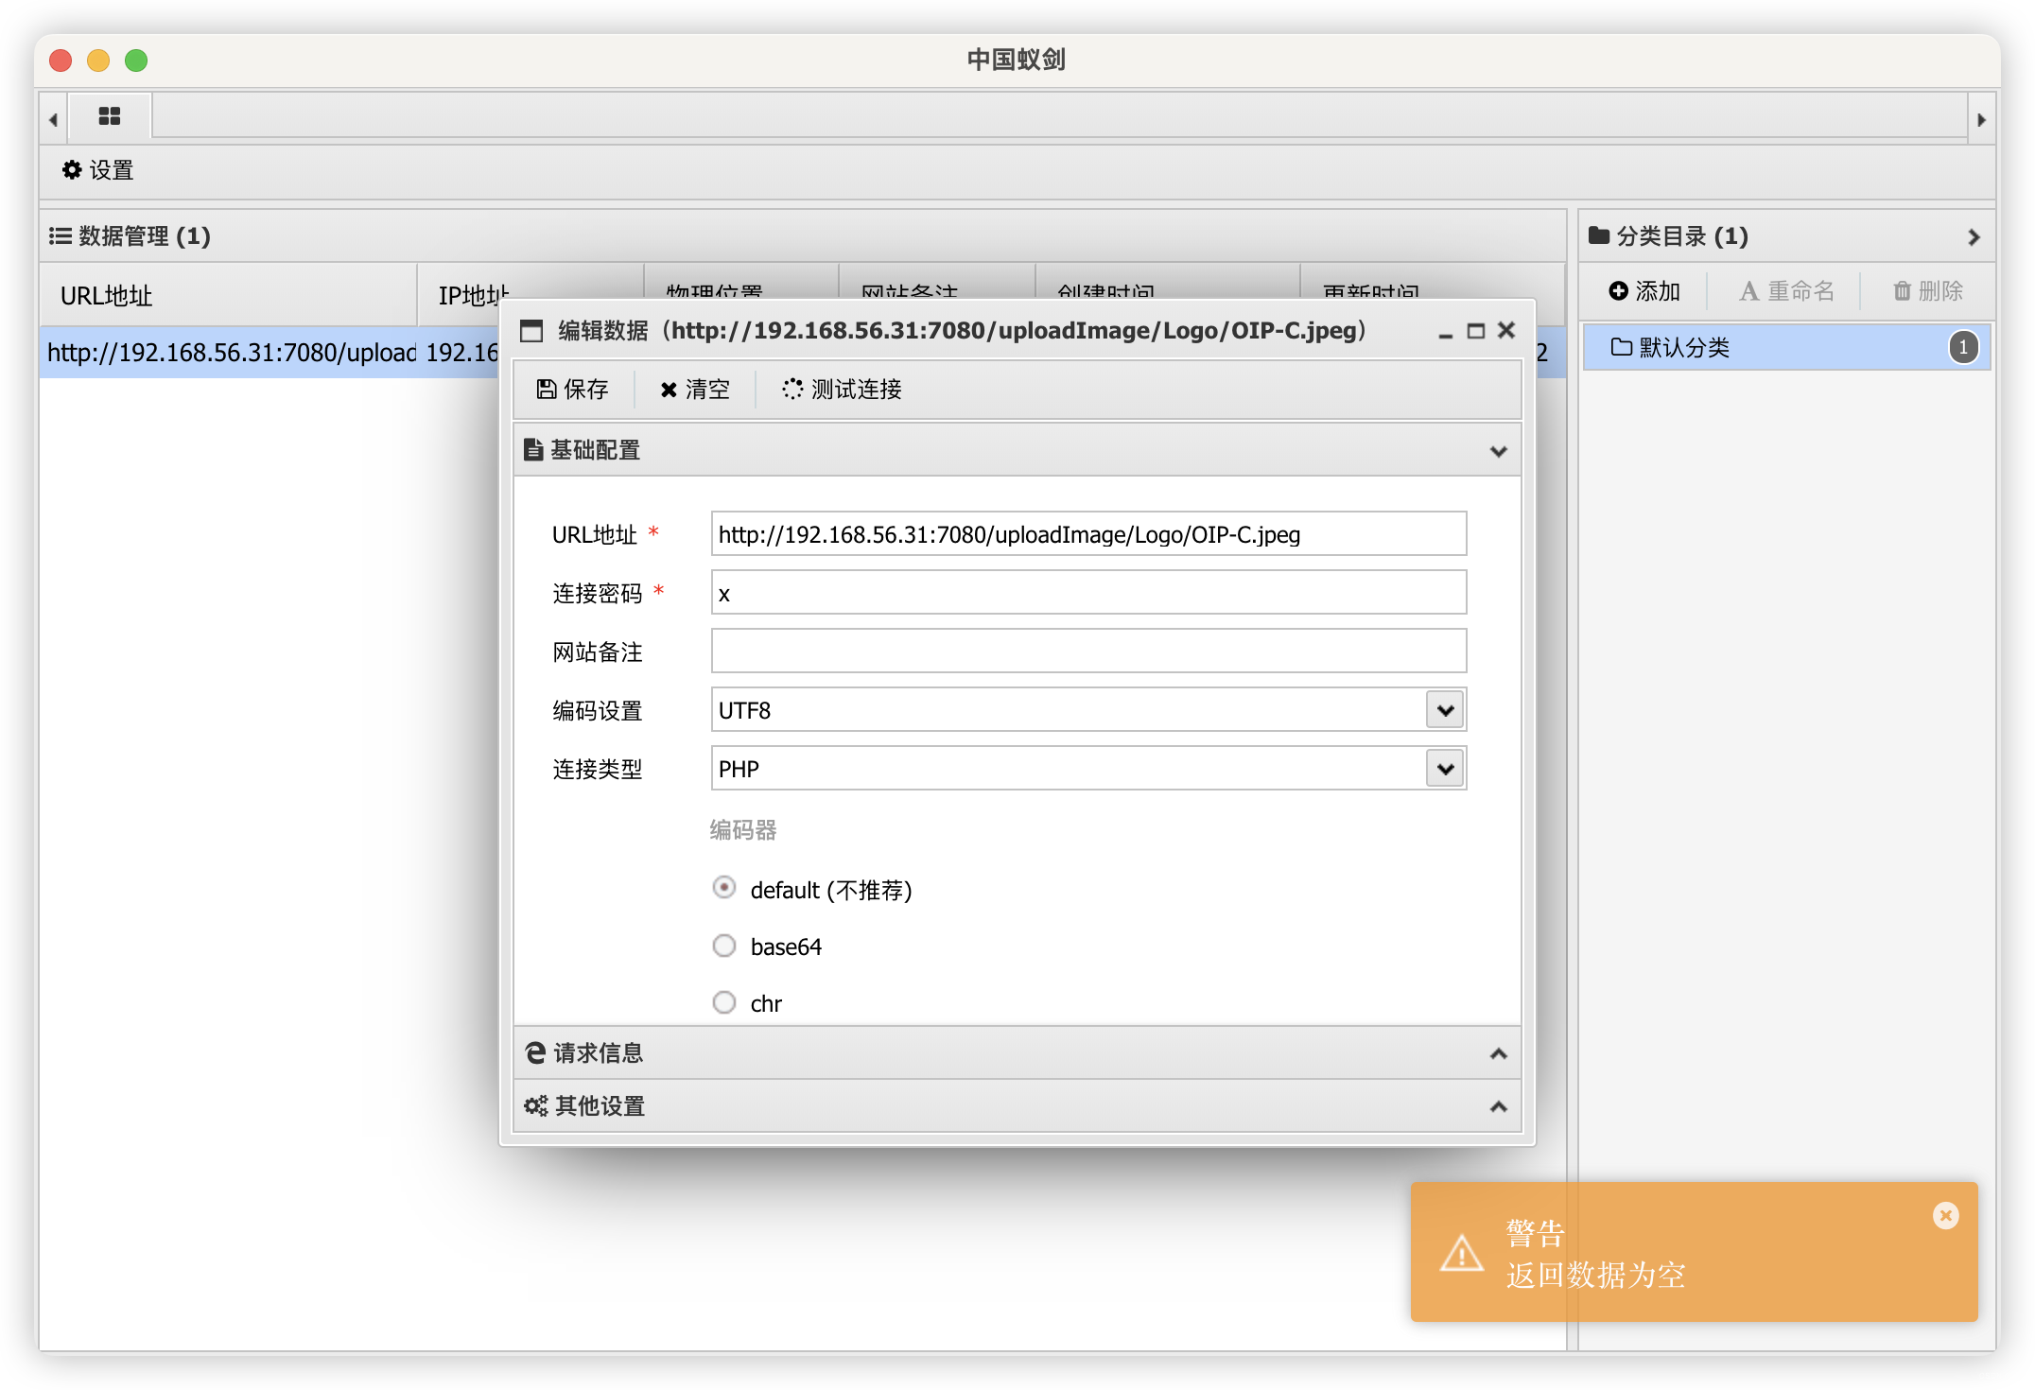Screen dimensions: 2035x1390
Task: Click 保存 to save the edited data
Action: pyautogui.click(x=573, y=390)
